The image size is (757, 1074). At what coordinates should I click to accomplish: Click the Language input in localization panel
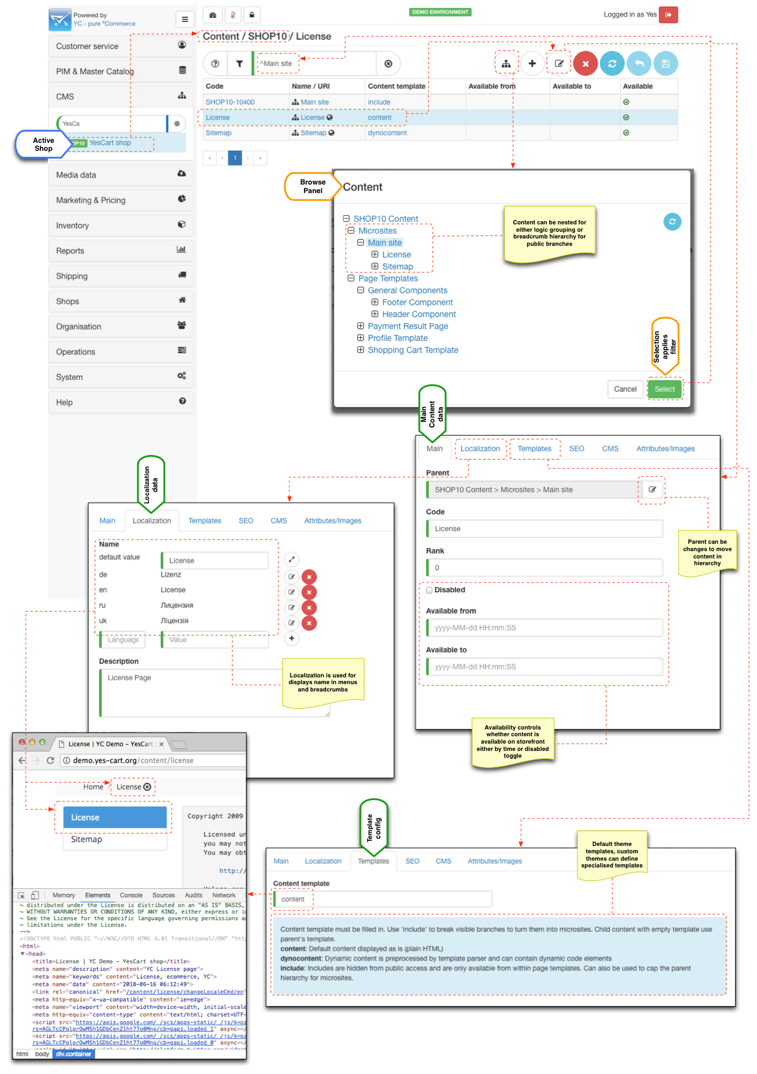click(123, 640)
